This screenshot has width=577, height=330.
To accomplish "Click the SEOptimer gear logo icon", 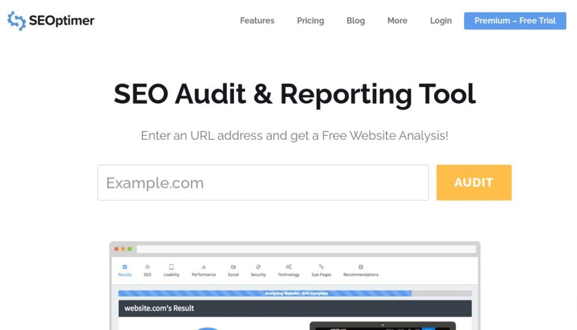I will click(16, 21).
